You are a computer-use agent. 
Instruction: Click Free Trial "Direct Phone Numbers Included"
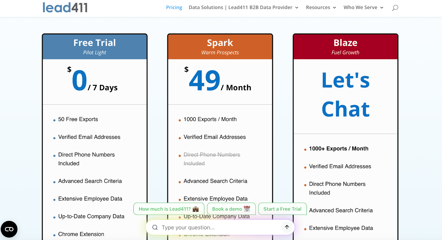(86, 159)
